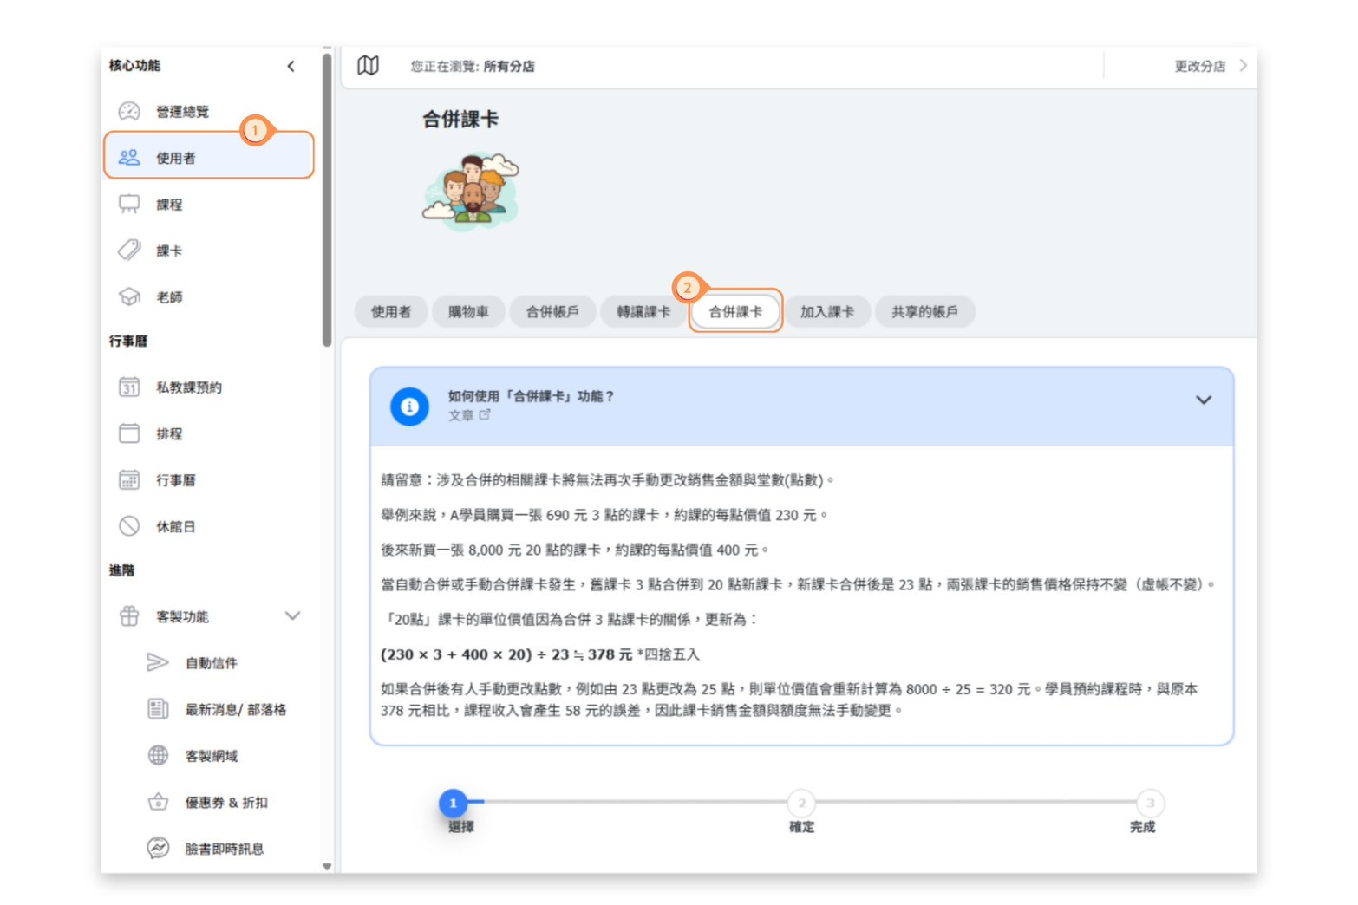Select the 老師 graduation cap icon
This screenshot has height=905, width=1358.
(x=129, y=296)
